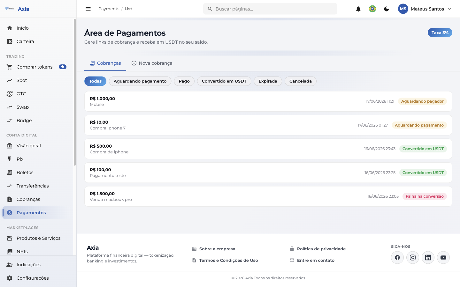
Task: Focus the Buscar páginas search field
Action: (270, 9)
